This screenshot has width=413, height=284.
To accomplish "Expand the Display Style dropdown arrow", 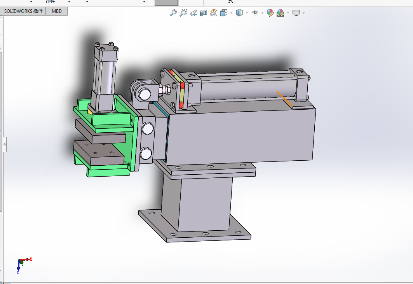I will coord(247,13).
